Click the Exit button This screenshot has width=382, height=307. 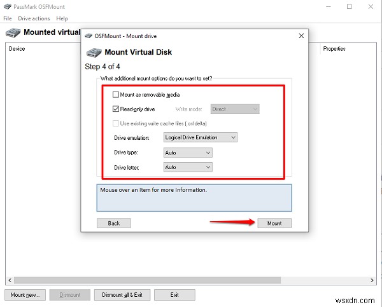(174, 295)
